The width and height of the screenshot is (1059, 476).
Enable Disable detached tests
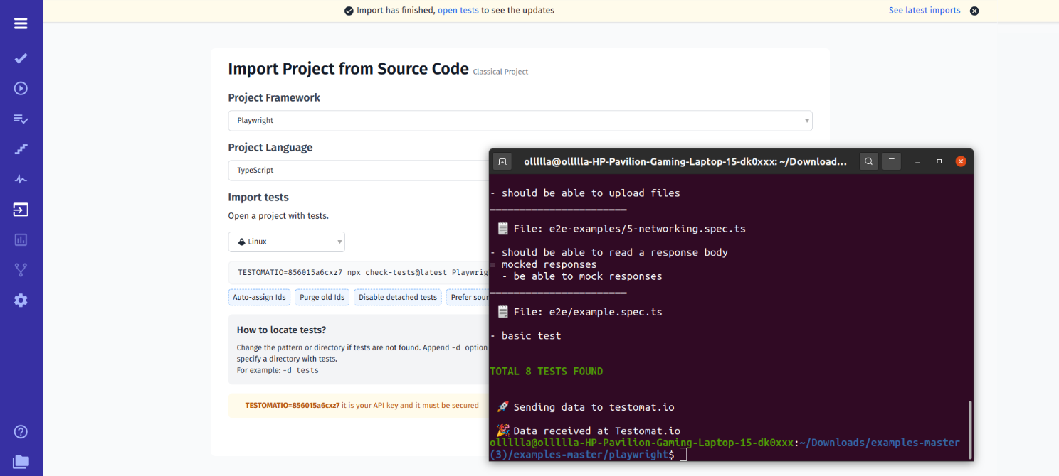click(x=397, y=297)
